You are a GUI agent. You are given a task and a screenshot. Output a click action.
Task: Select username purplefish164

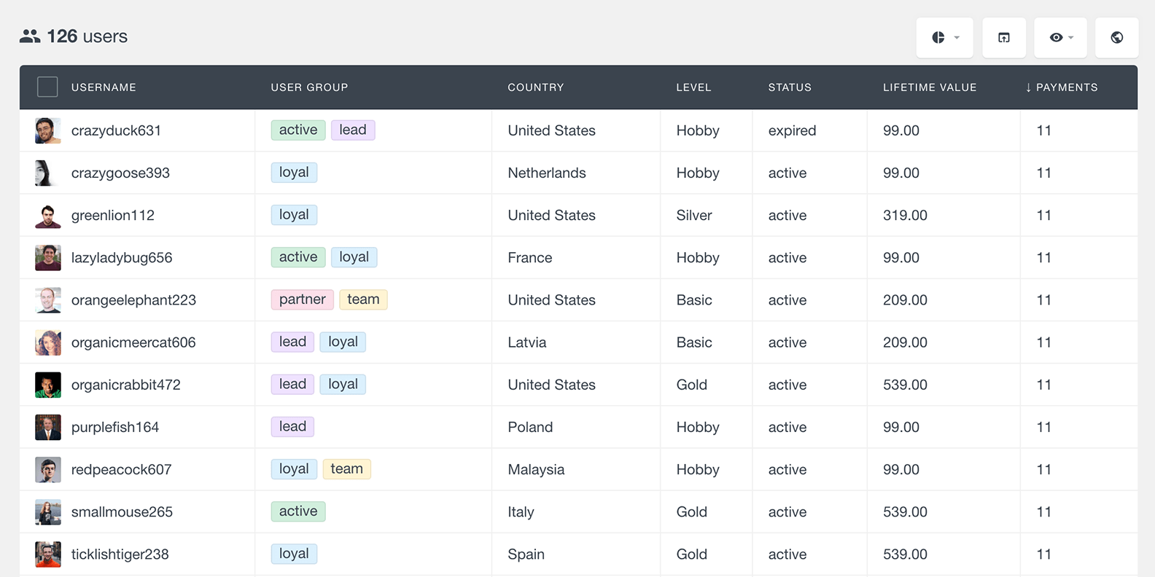coord(115,427)
